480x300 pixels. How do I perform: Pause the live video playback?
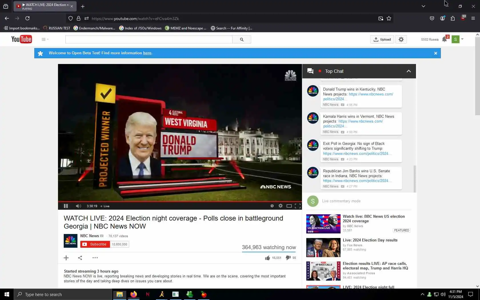coord(66,206)
